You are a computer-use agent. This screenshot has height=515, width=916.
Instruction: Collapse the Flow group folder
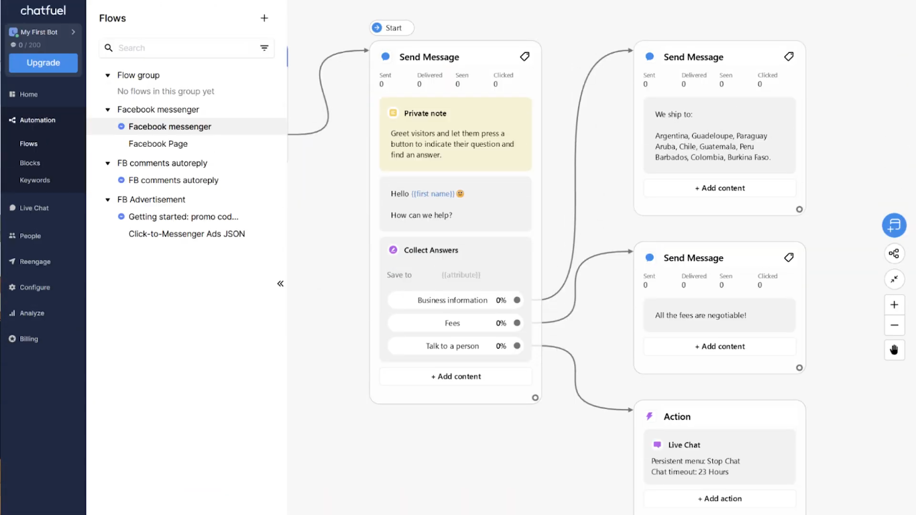pos(108,76)
